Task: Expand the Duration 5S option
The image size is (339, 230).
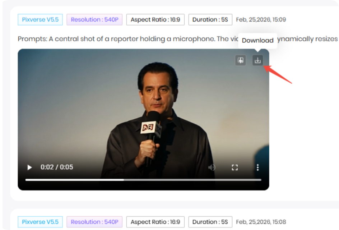Action: [x=210, y=19]
